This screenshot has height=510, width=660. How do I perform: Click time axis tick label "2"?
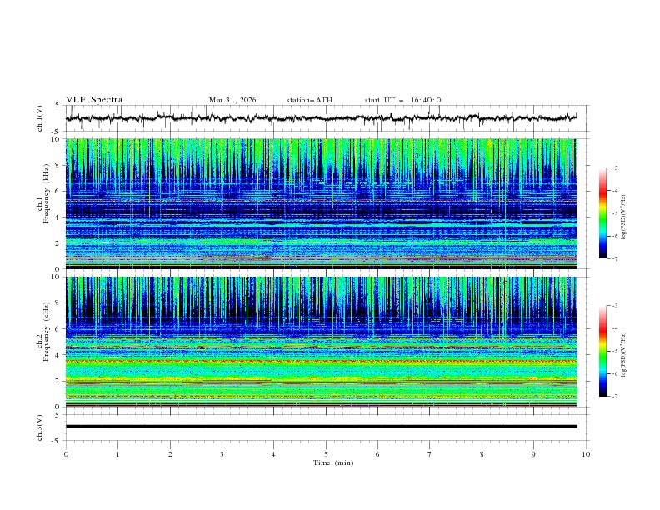coord(170,454)
